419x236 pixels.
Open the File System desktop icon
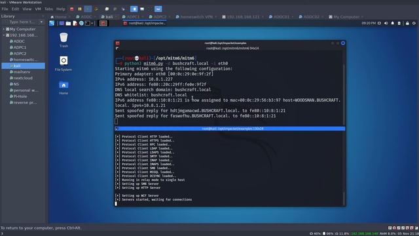[64, 64]
